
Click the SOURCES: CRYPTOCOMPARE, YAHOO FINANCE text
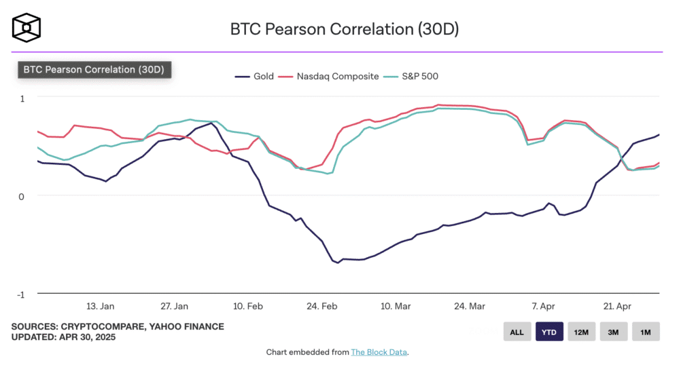pos(118,326)
